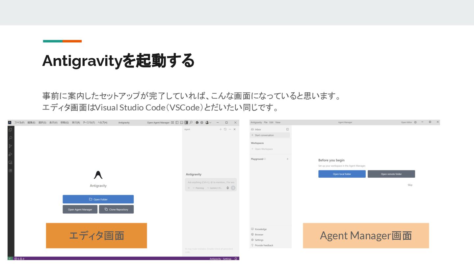Click the info icon beside Playground

click(x=265, y=159)
